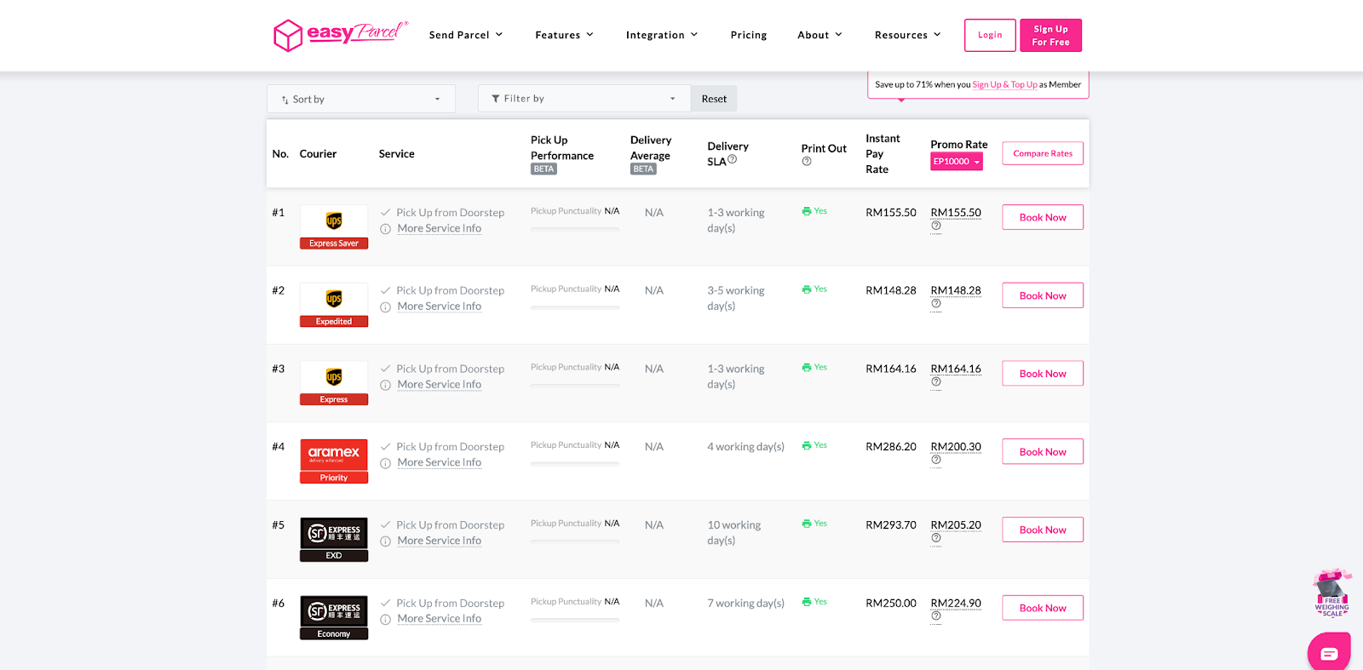Open the Send Parcel menu

click(x=465, y=35)
